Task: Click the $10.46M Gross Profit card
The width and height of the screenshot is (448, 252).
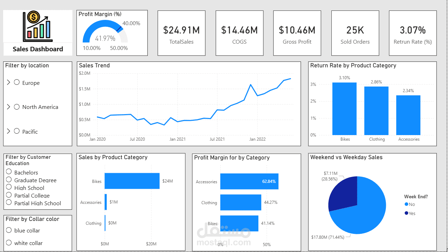Action: click(297, 33)
